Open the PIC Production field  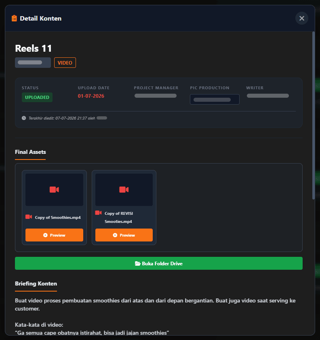[x=215, y=99]
